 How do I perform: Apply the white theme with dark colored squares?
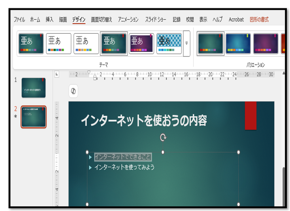(58, 43)
